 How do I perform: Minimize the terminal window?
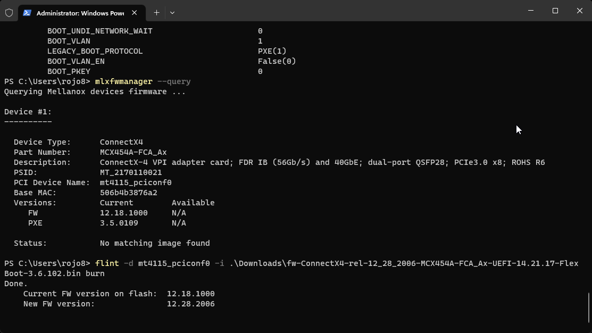coord(531,11)
